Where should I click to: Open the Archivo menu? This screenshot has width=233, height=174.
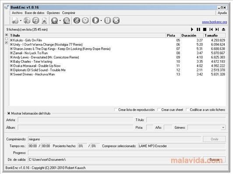pos(17,13)
